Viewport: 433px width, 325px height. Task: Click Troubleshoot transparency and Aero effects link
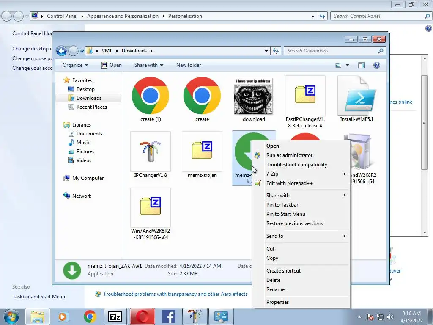[175, 294]
